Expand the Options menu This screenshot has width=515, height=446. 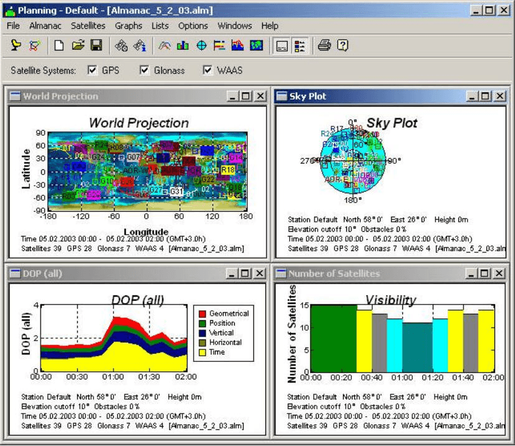tap(193, 26)
